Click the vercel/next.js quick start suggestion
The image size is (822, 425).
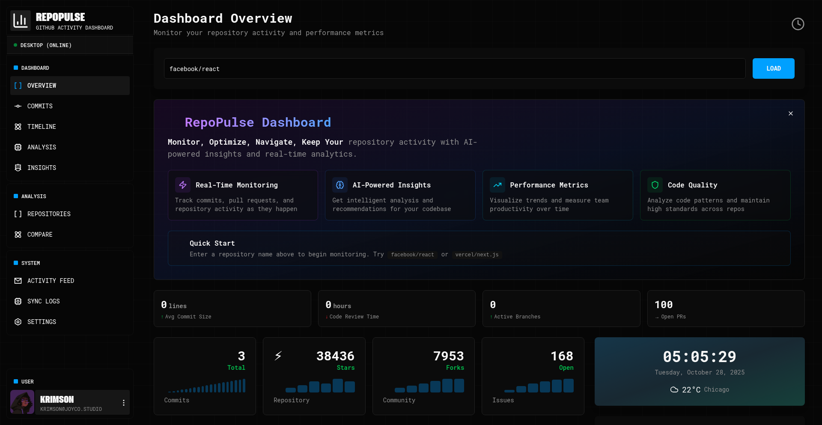[477, 255]
